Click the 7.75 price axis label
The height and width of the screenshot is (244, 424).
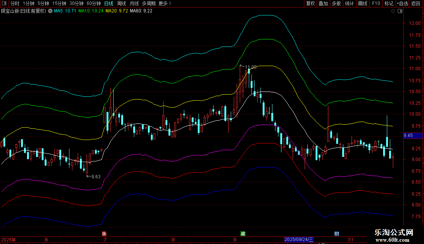click(x=416, y=216)
